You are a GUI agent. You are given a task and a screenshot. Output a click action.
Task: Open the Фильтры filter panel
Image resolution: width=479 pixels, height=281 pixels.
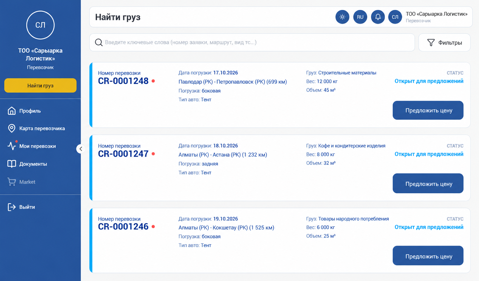point(444,42)
